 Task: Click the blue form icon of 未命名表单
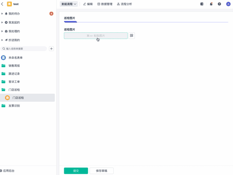click(x=3, y=57)
